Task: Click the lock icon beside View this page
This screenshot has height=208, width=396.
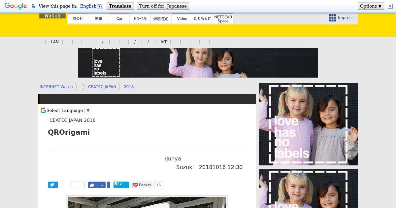Action: click(33, 6)
